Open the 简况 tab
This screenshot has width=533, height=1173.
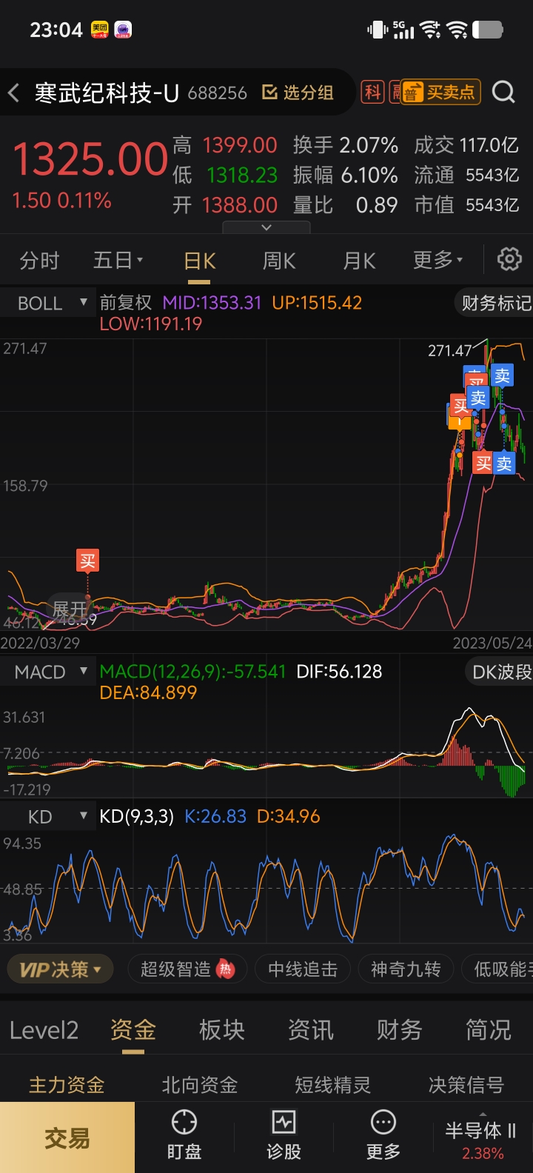[489, 1029]
